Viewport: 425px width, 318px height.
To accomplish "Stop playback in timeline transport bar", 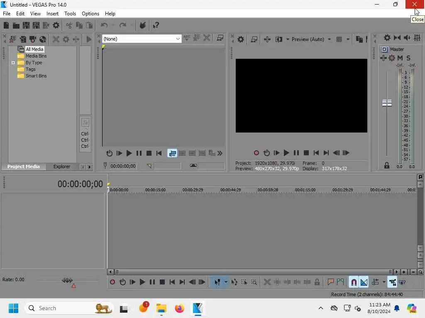I will click(162, 282).
